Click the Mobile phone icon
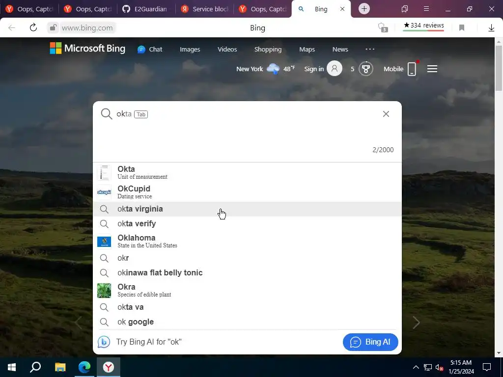The height and width of the screenshot is (377, 503). tap(412, 69)
